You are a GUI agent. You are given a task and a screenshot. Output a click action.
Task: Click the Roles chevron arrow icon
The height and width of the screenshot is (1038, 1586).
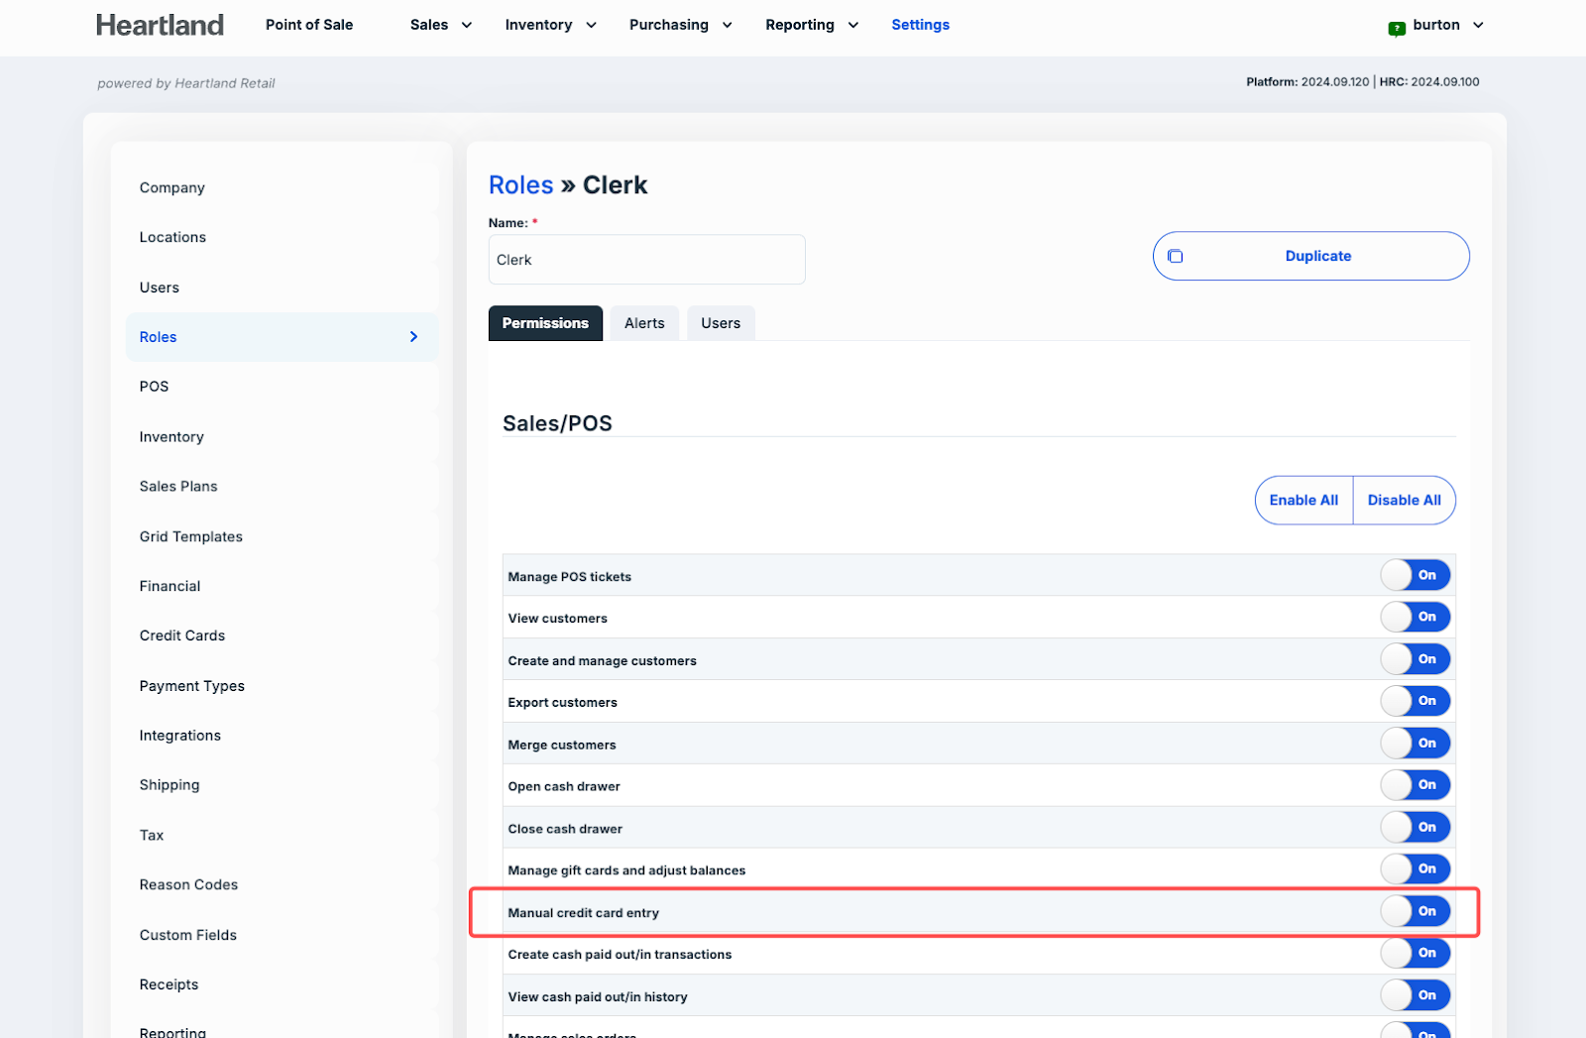413,337
